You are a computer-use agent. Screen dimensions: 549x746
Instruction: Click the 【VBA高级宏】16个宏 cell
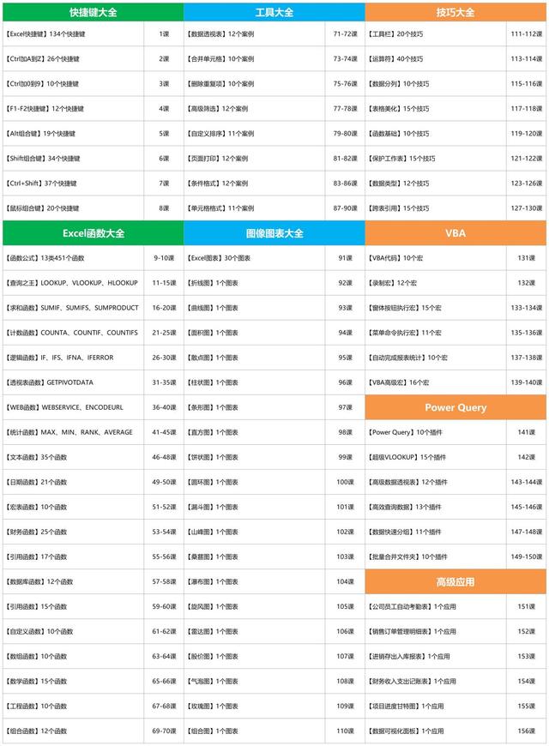click(x=436, y=382)
